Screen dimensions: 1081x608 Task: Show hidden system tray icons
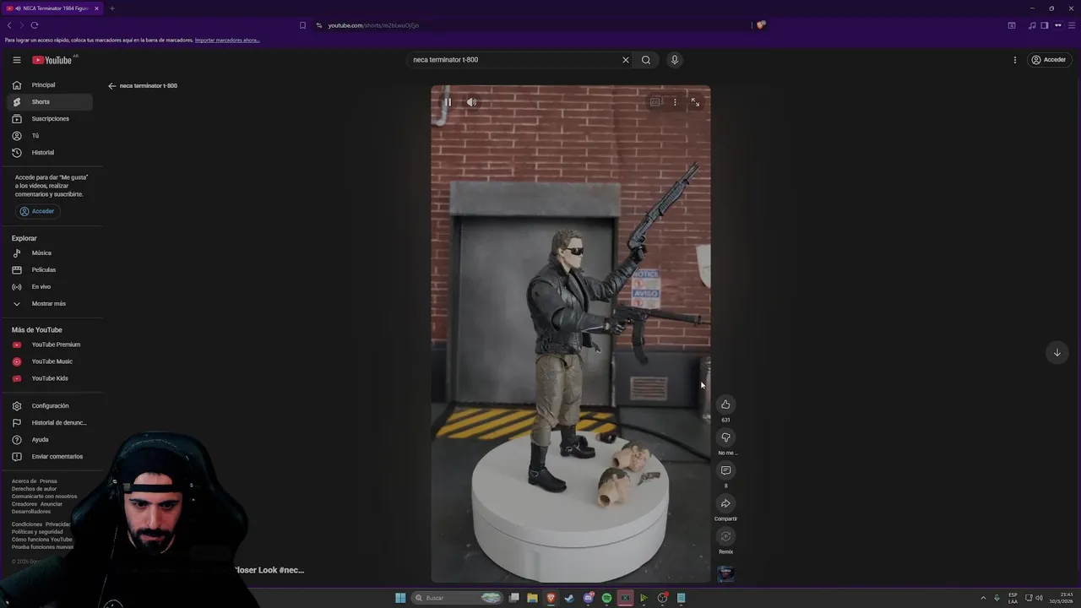(983, 598)
